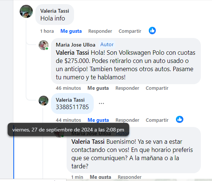
Task: Click Responder under "Hola info" comment
Action: 100,31
